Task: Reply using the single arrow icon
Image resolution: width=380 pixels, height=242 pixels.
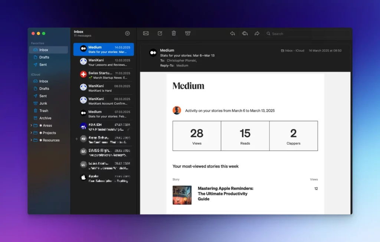Action: click(232, 33)
